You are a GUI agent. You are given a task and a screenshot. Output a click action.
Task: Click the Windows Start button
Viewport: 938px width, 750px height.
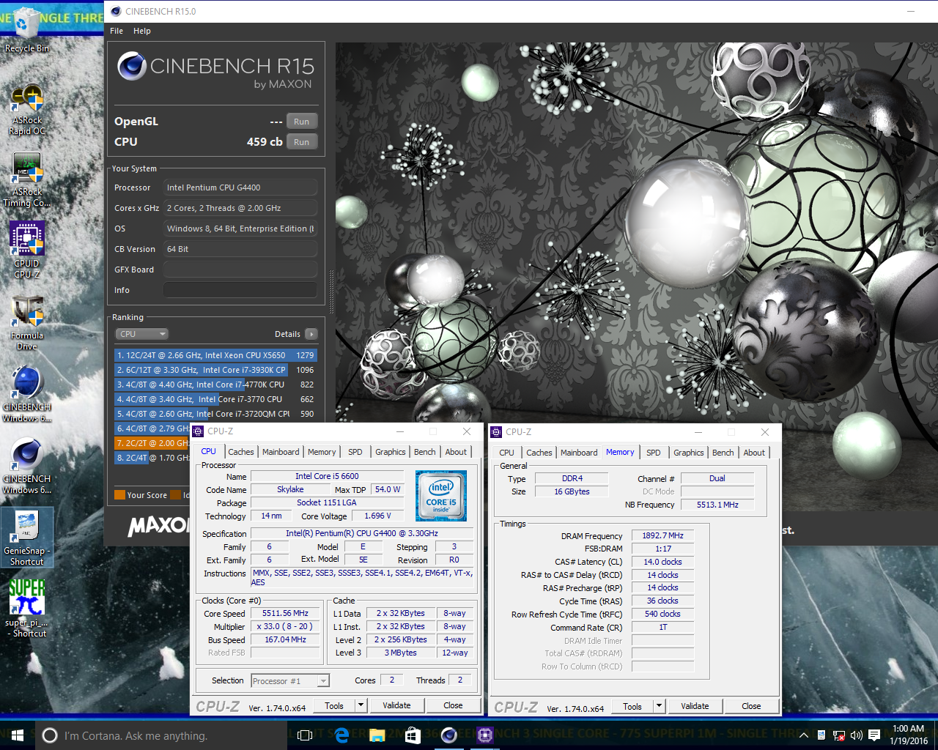pos(18,735)
